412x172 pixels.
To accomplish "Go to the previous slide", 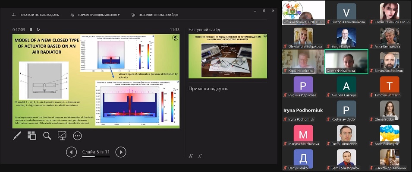I will click(71, 152).
